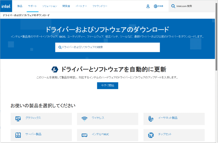Open the イーサネット製品 link
218x143 pixels.
168,118
